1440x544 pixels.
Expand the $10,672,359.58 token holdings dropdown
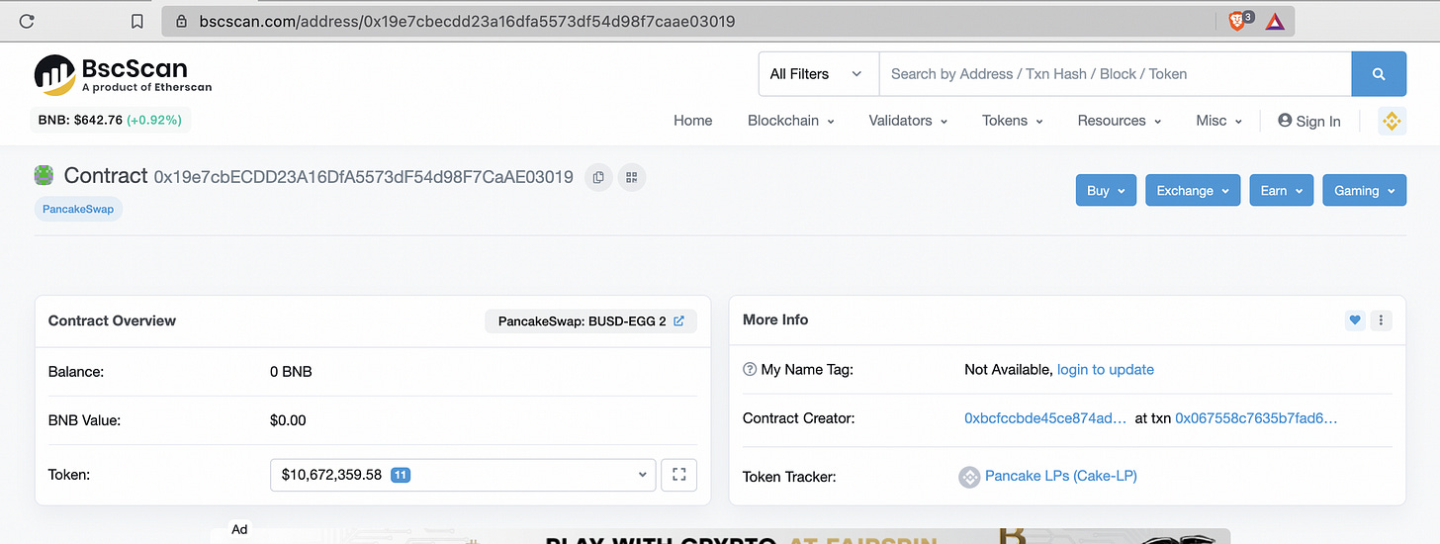click(463, 475)
